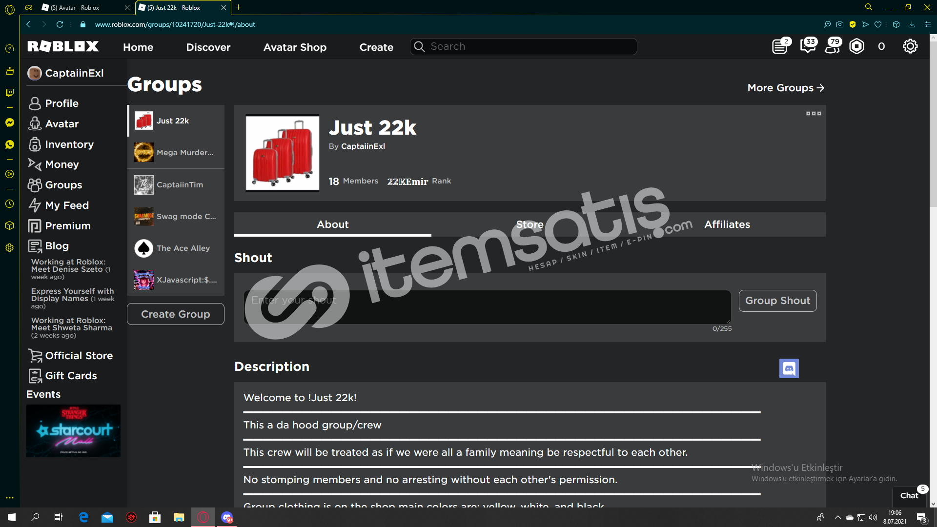This screenshot has width=937, height=527.
Task: Open Microsoft Edge from taskbar
Action: coord(83,517)
